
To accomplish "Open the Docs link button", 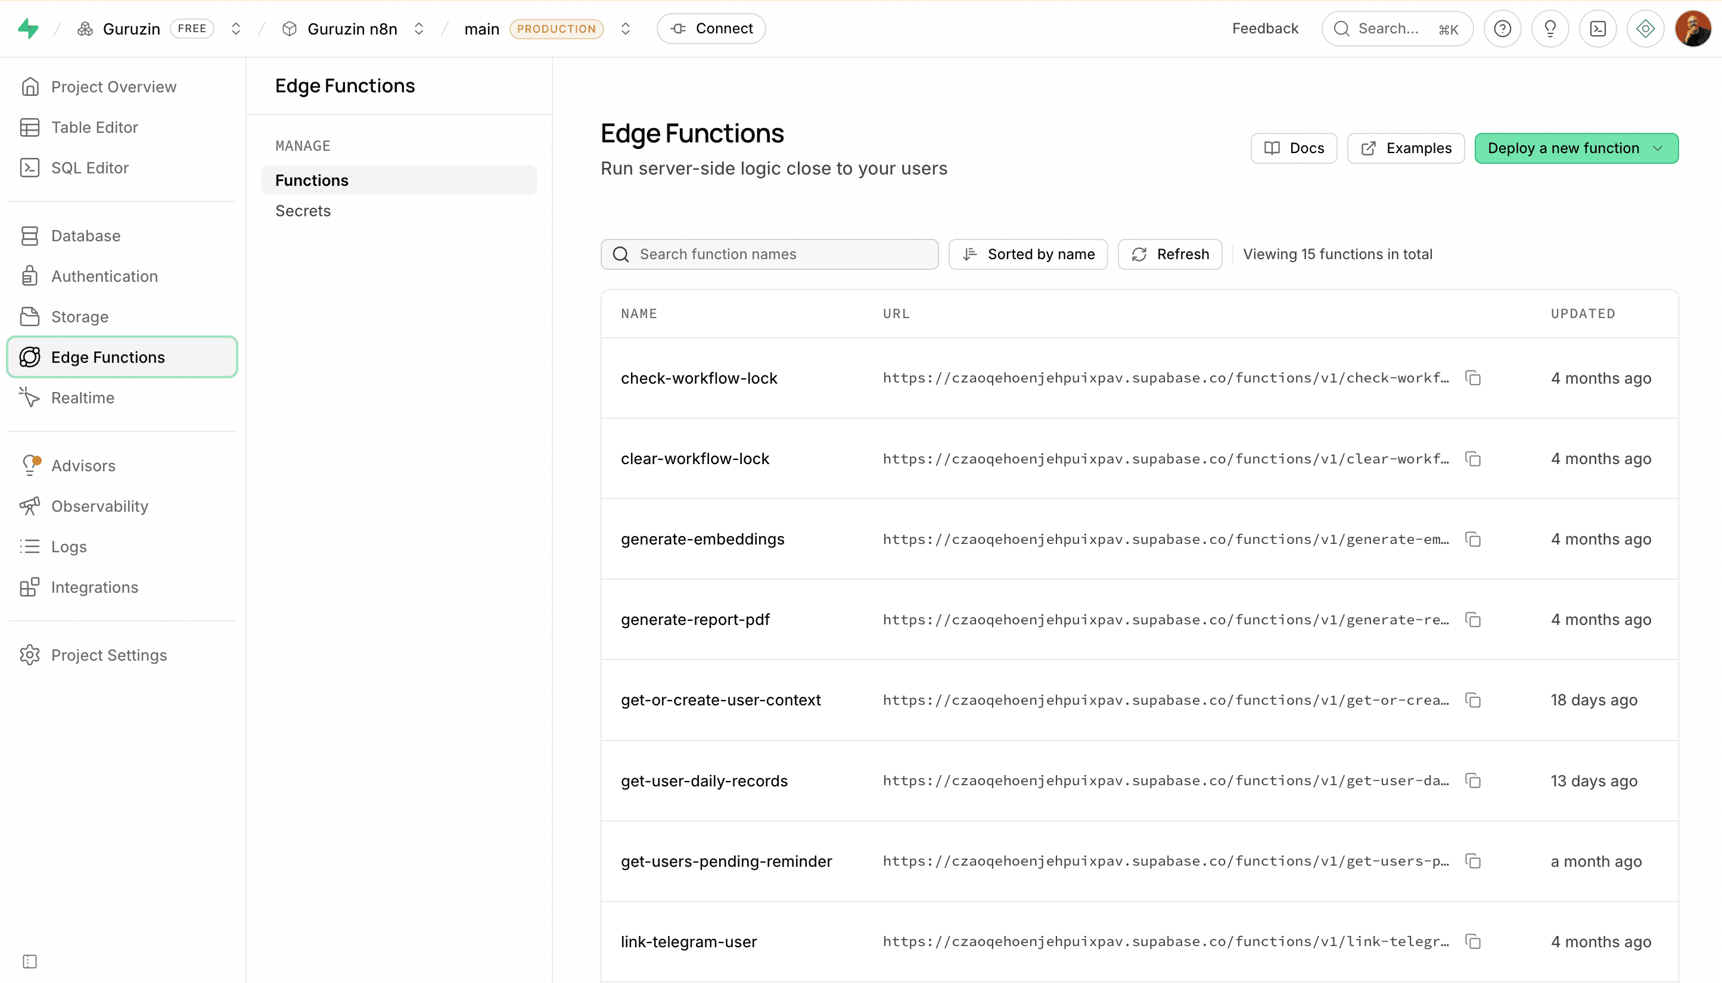I will pos(1294,148).
